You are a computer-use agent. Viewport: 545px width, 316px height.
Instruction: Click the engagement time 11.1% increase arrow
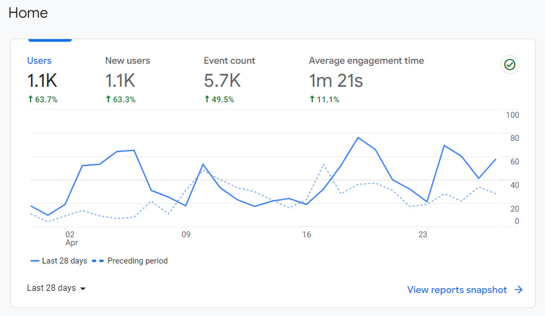312,99
